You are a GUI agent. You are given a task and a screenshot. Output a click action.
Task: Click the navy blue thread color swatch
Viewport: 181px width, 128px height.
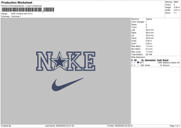(x=138, y=62)
